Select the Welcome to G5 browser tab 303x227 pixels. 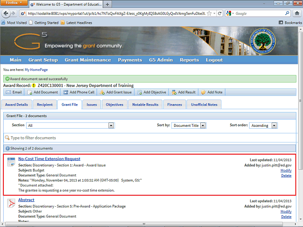[66, 4]
